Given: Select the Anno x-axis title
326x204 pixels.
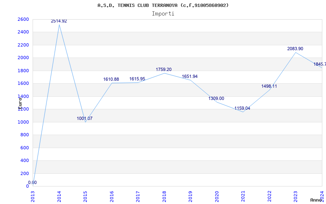Looking at the screenshot, I should point(316,200).
